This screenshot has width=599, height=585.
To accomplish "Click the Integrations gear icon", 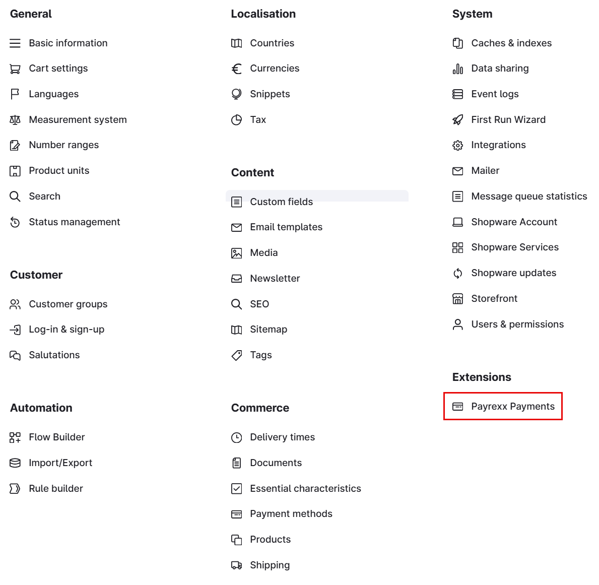I will (x=457, y=145).
